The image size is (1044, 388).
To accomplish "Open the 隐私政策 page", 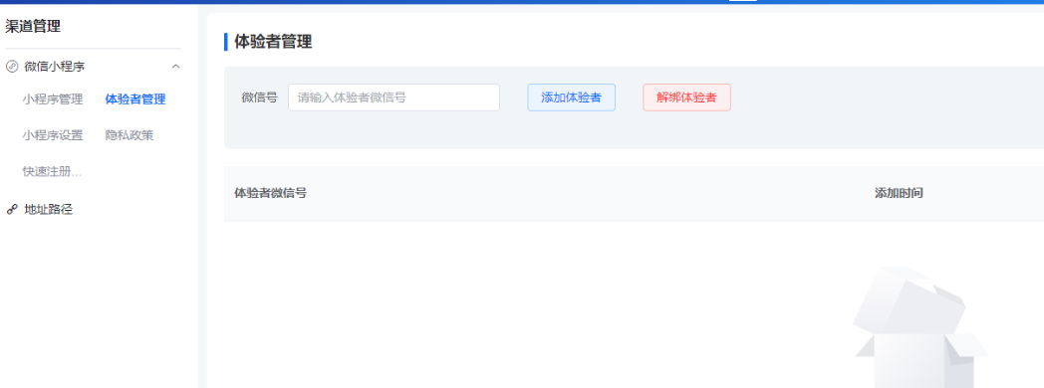I will [x=130, y=135].
